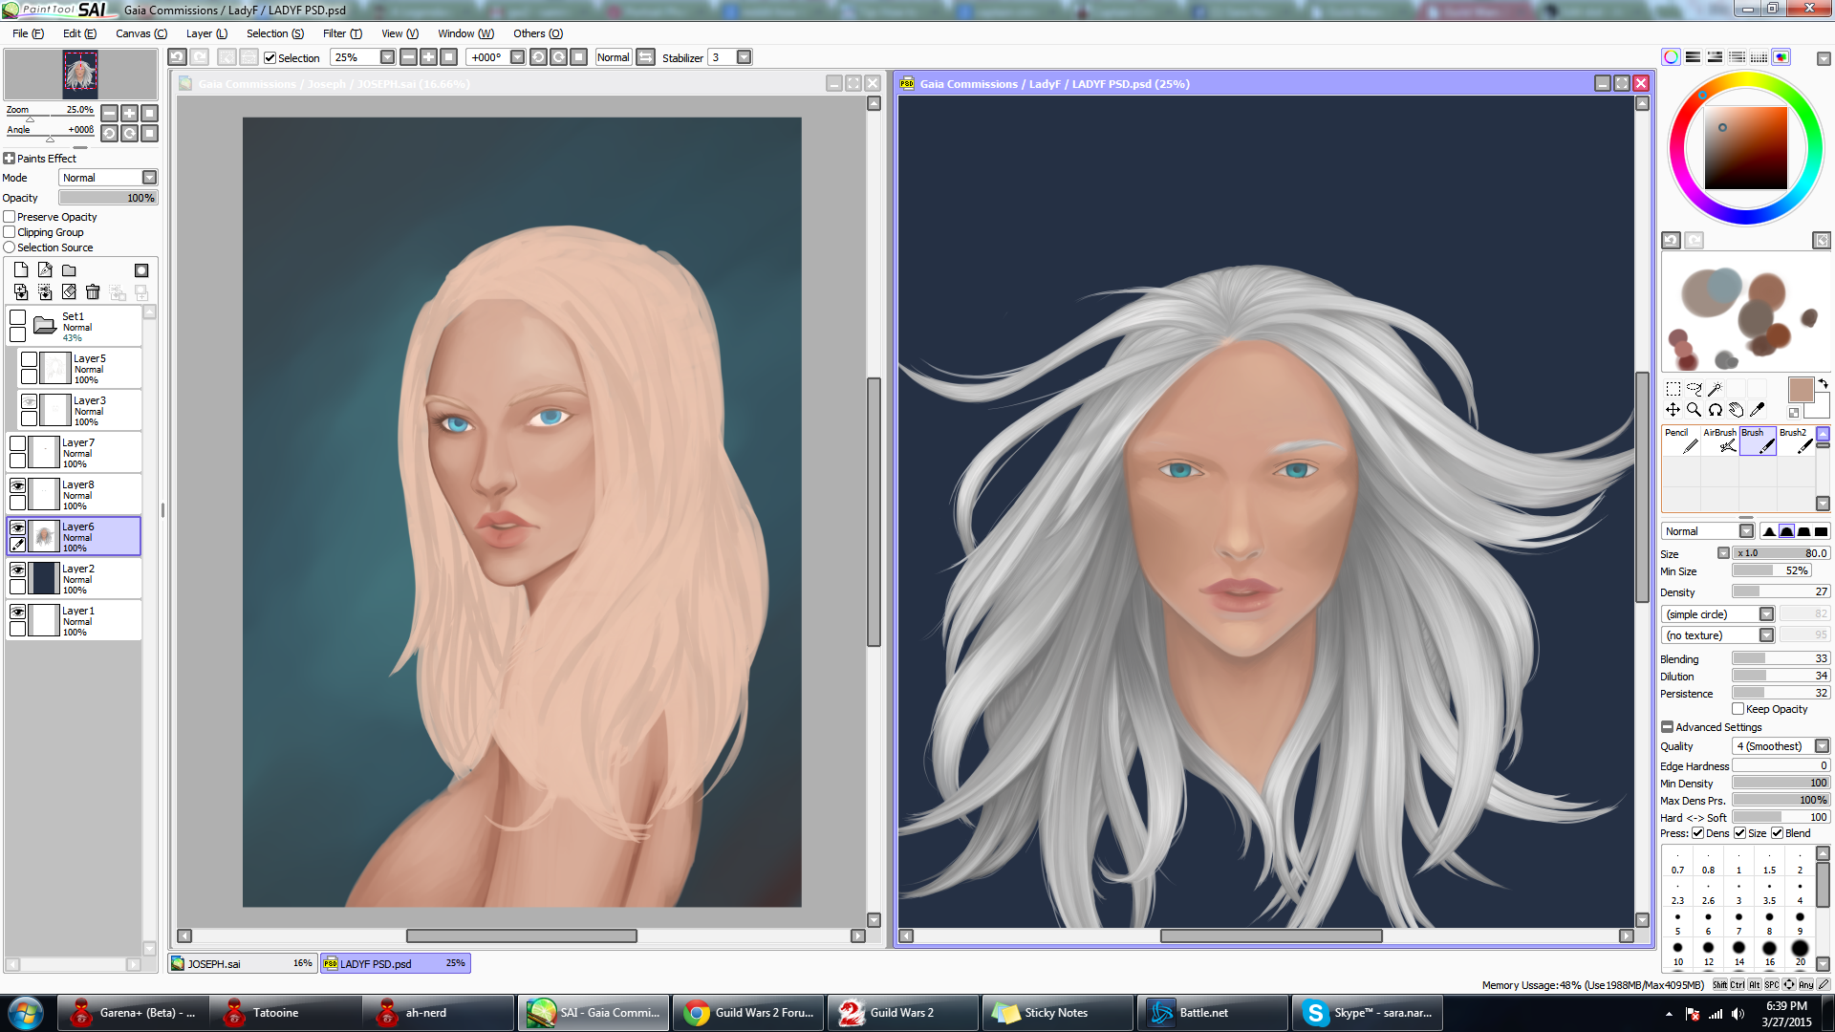The width and height of the screenshot is (1835, 1032).
Task: Click the Normal button in toolbar
Action: 613,57
